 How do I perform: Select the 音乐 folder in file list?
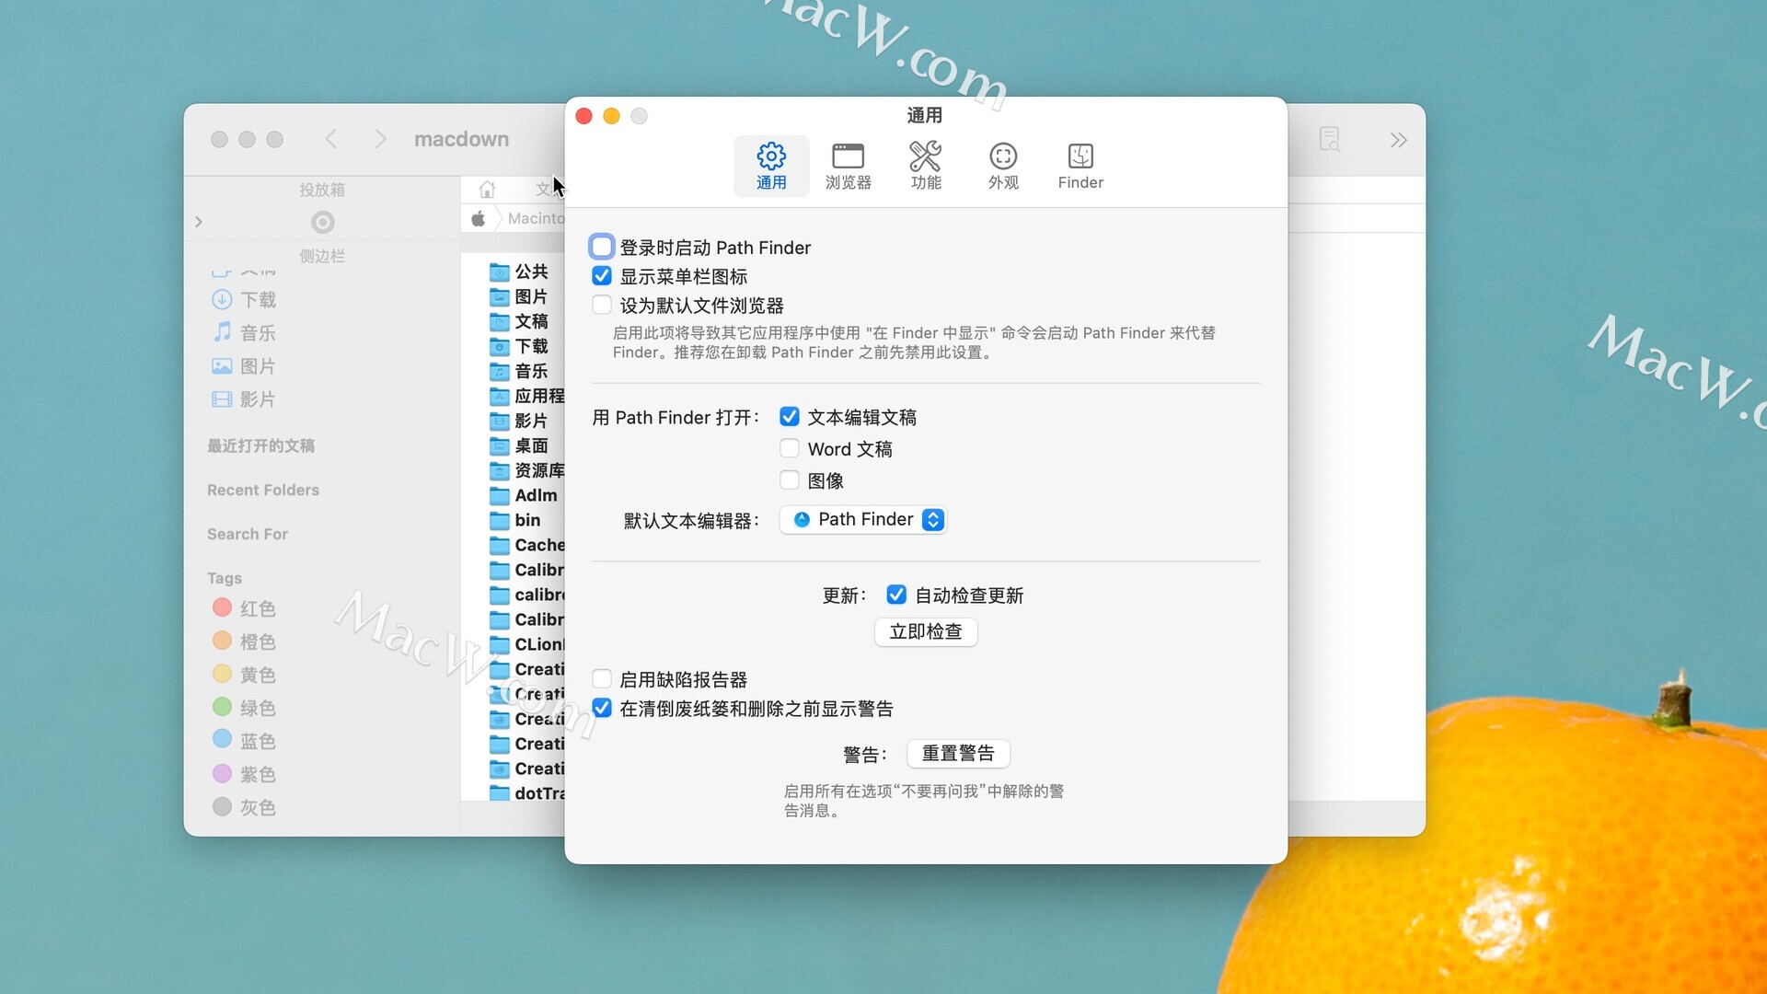(519, 371)
